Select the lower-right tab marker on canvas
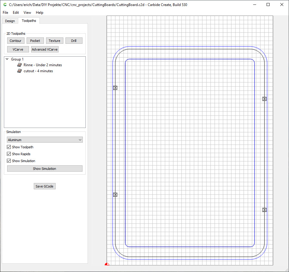Viewport: 289px width, 272px height. [264, 210]
